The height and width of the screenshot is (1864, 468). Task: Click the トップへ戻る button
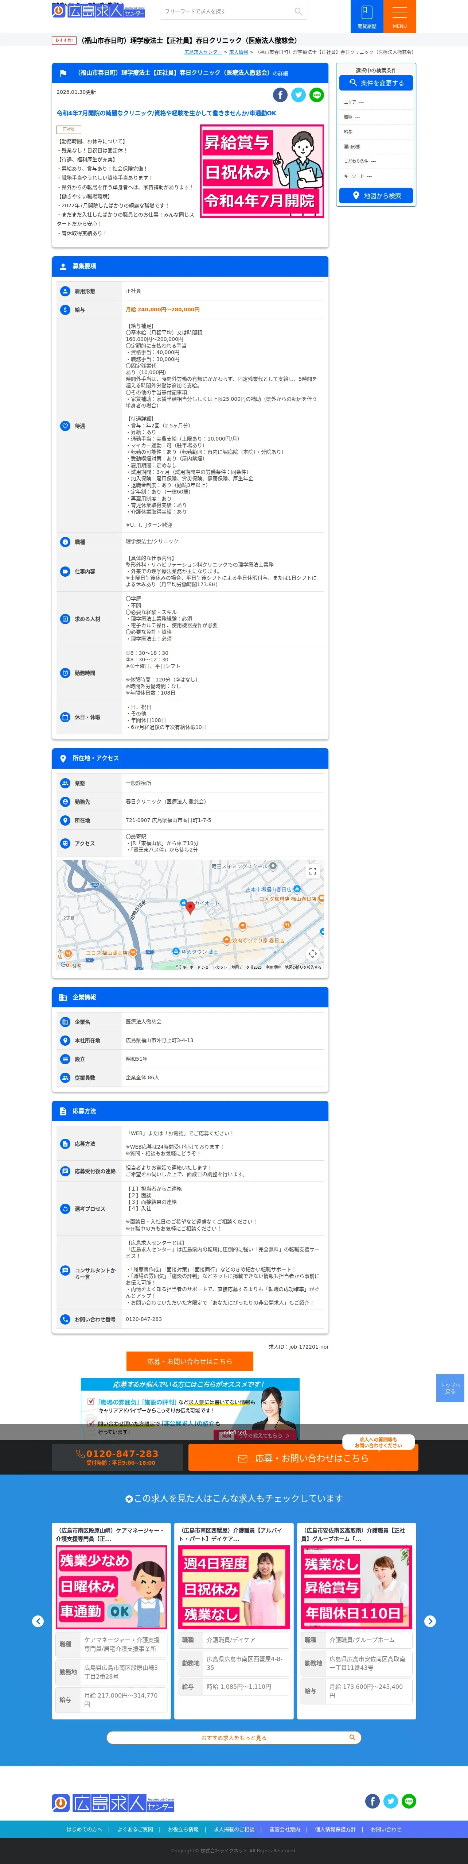[x=450, y=1388]
